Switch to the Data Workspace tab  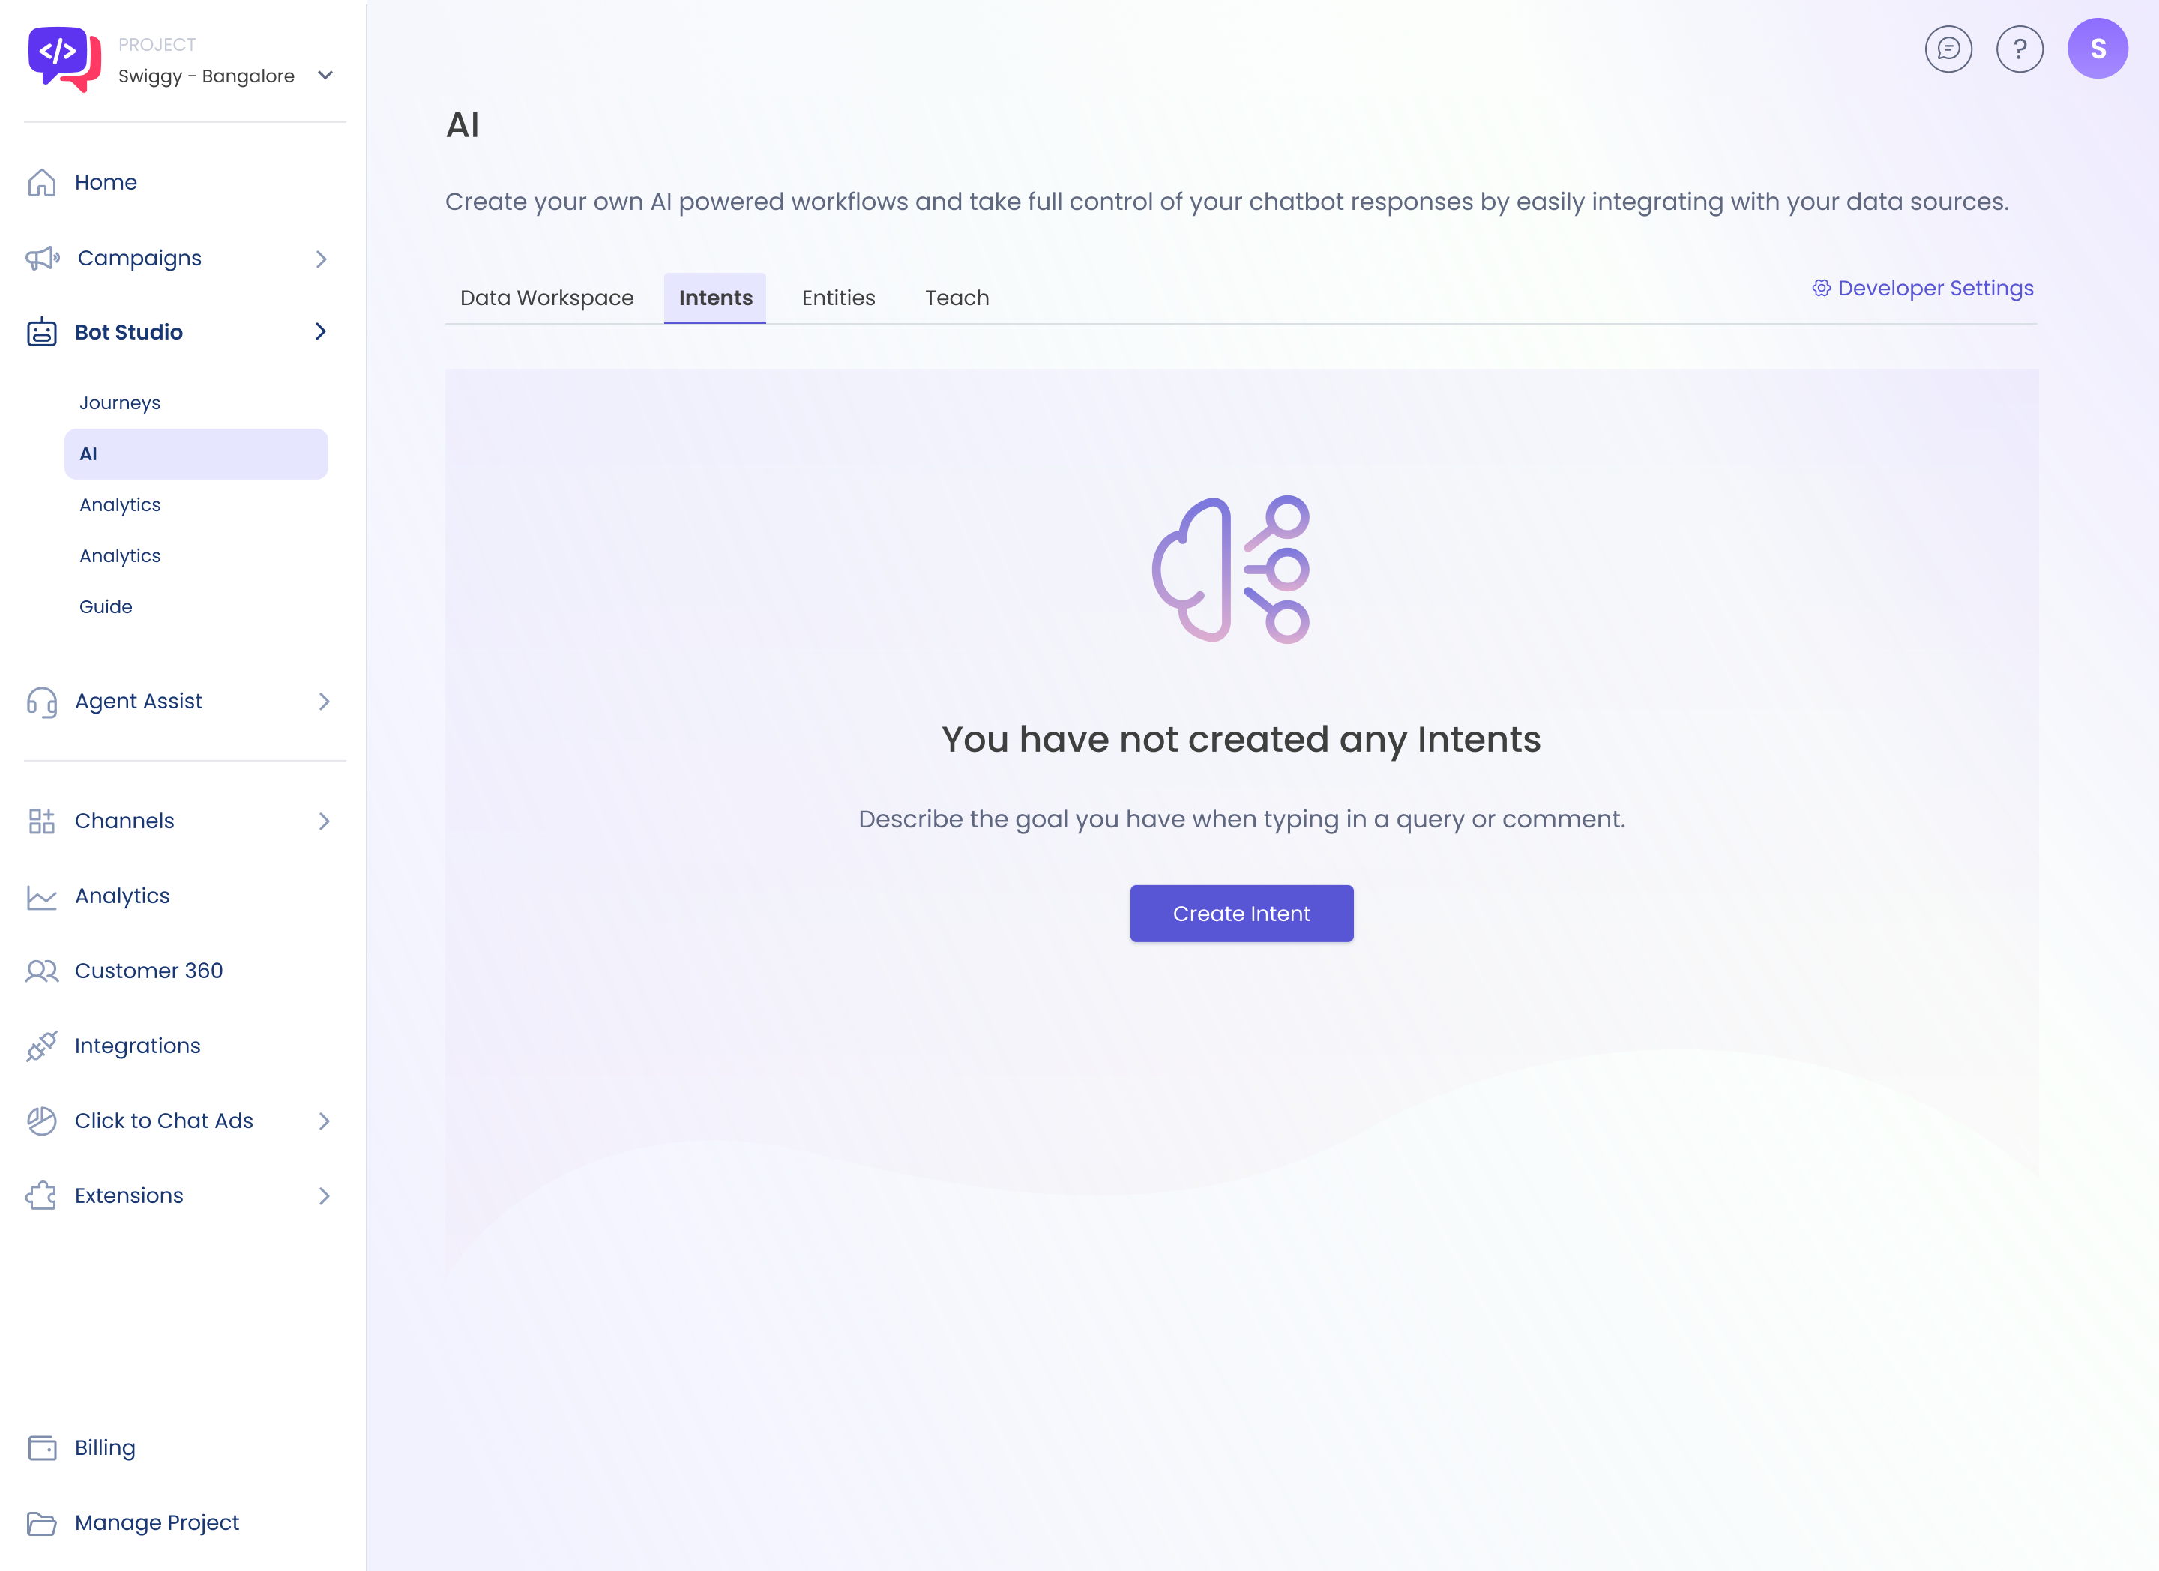click(545, 298)
